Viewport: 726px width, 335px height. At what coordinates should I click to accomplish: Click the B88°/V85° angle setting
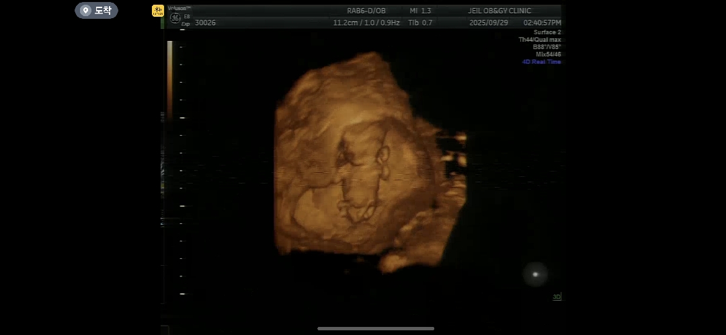[546, 47]
